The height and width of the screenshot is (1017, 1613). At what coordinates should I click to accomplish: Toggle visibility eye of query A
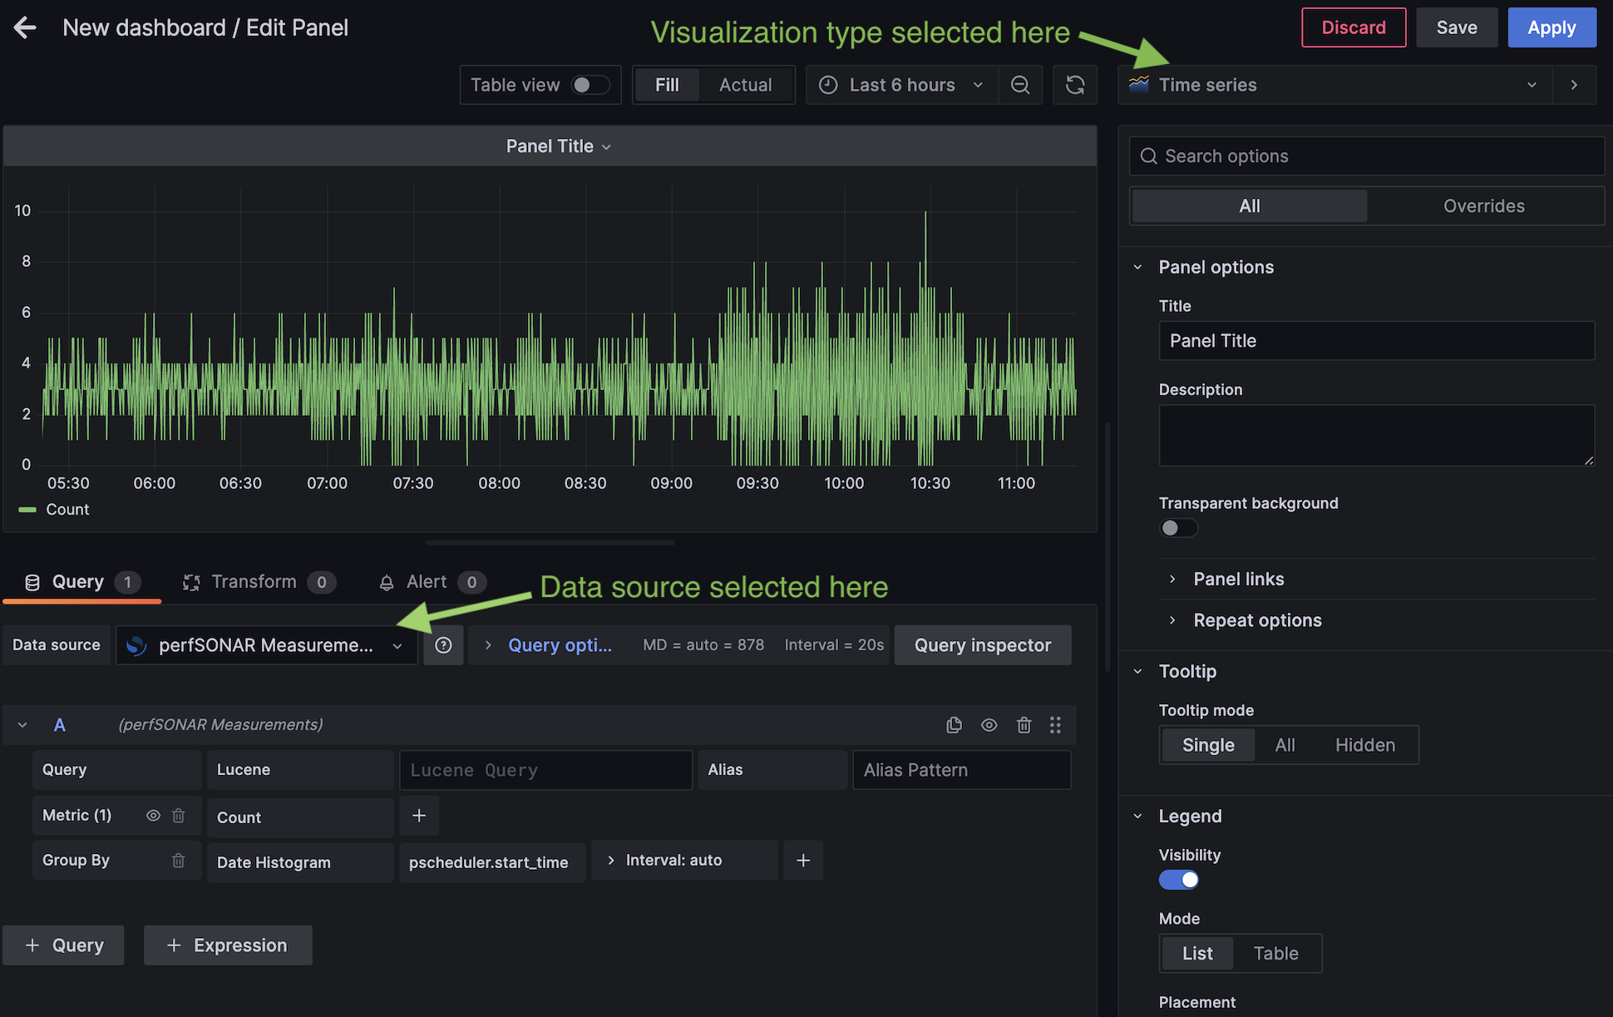click(989, 725)
